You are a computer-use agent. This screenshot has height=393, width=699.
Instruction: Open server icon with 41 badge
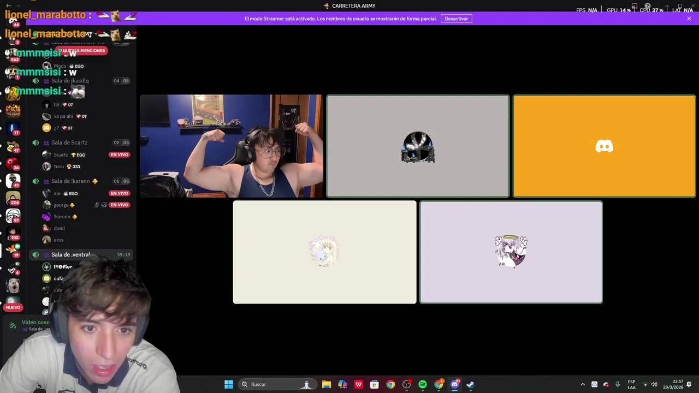tap(13, 181)
